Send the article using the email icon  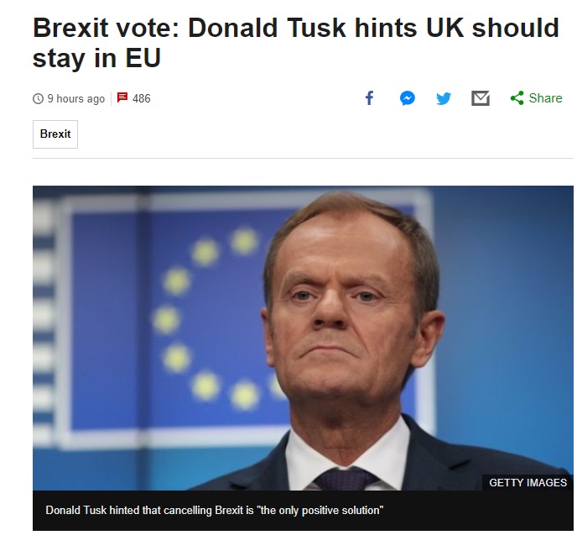tap(481, 98)
